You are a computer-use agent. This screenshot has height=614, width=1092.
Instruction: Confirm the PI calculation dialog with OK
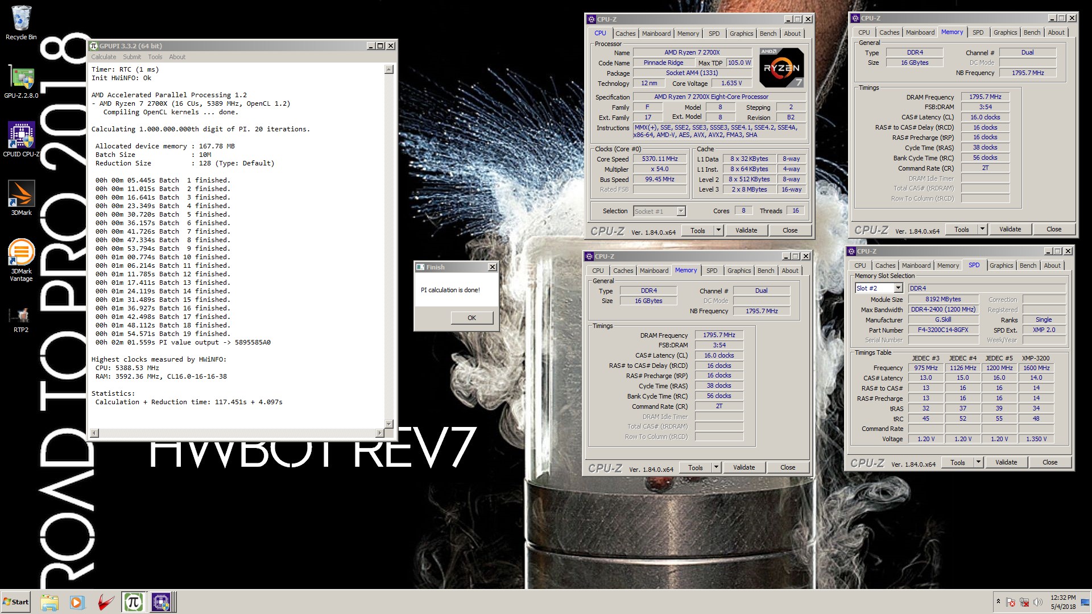click(x=471, y=318)
